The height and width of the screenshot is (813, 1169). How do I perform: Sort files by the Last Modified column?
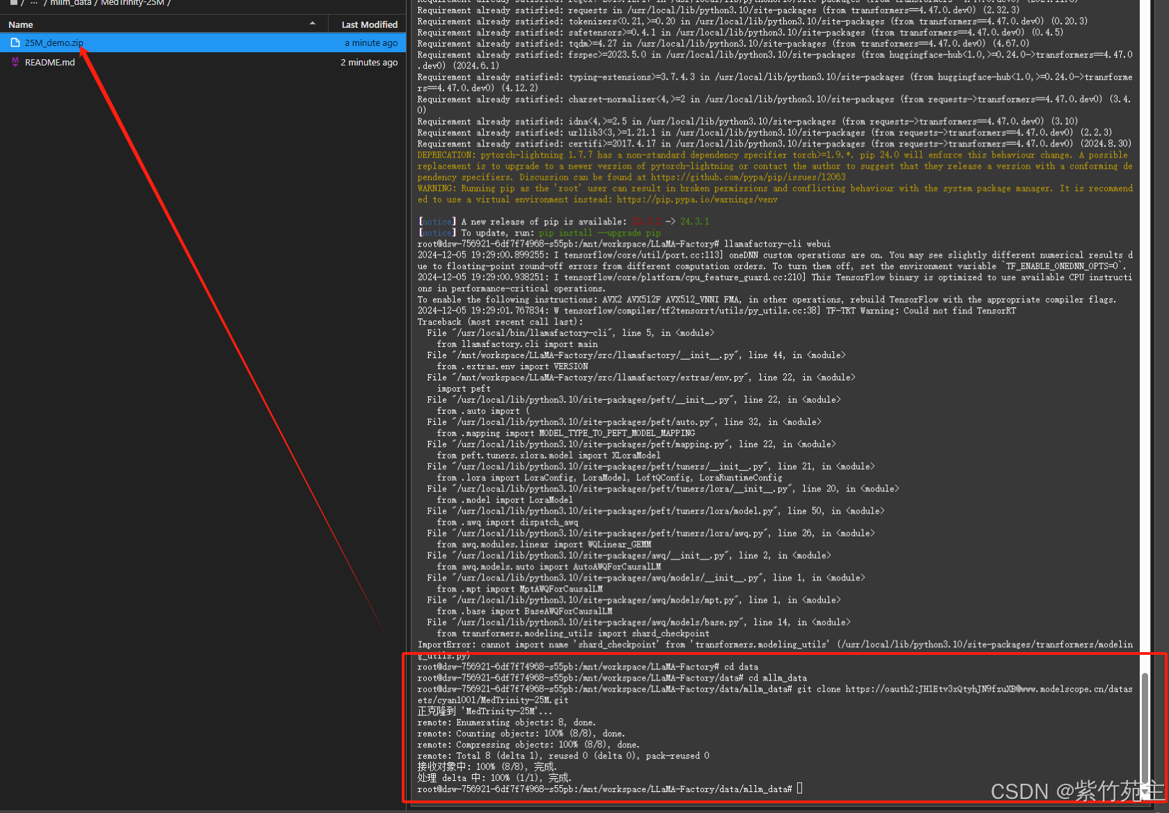click(x=369, y=24)
